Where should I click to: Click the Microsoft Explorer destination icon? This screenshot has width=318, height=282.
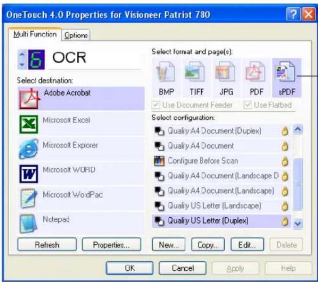[29, 149]
